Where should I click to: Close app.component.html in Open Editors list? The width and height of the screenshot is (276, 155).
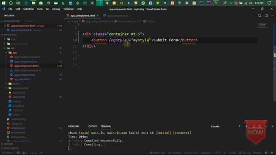(x=5, y=26)
